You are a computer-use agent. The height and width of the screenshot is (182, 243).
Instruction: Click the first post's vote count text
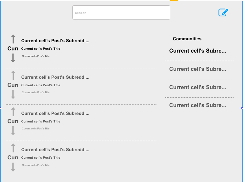[x=13, y=48]
